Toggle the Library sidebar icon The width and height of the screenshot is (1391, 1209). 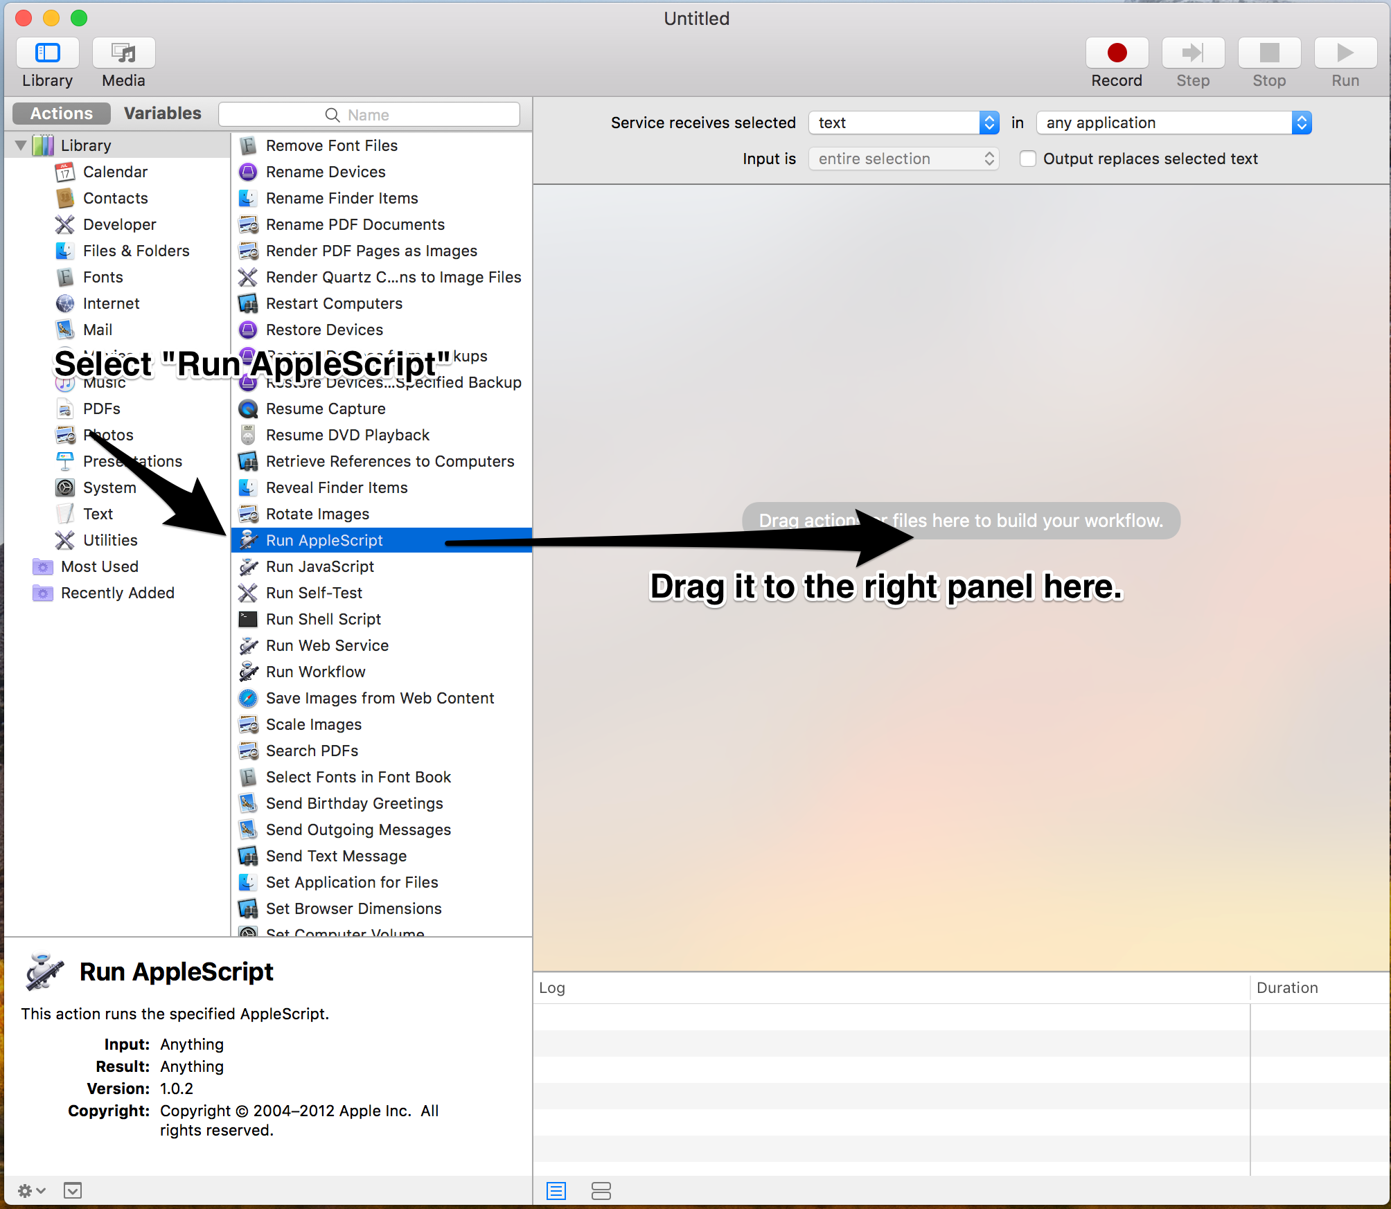tap(47, 53)
